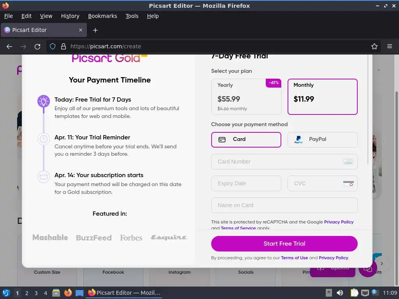399x299 pixels.
Task: Click the Firefox back arrow
Action: (9, 47)
